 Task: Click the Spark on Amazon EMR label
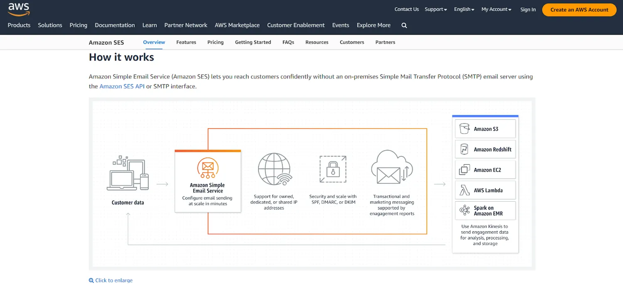488,210
